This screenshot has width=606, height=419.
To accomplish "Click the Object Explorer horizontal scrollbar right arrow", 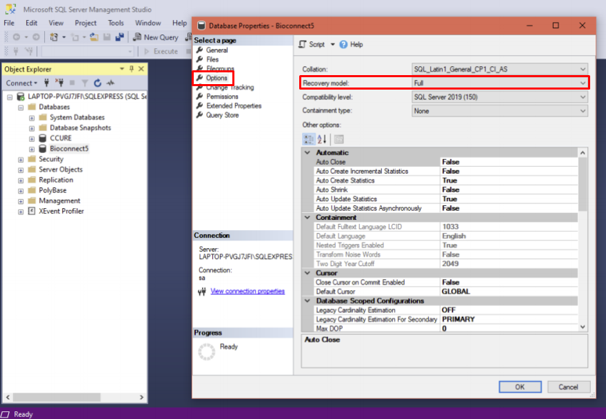I will [141, 397].
